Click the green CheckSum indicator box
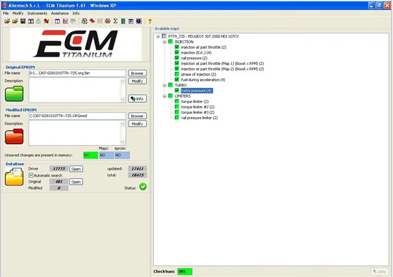 184,272
